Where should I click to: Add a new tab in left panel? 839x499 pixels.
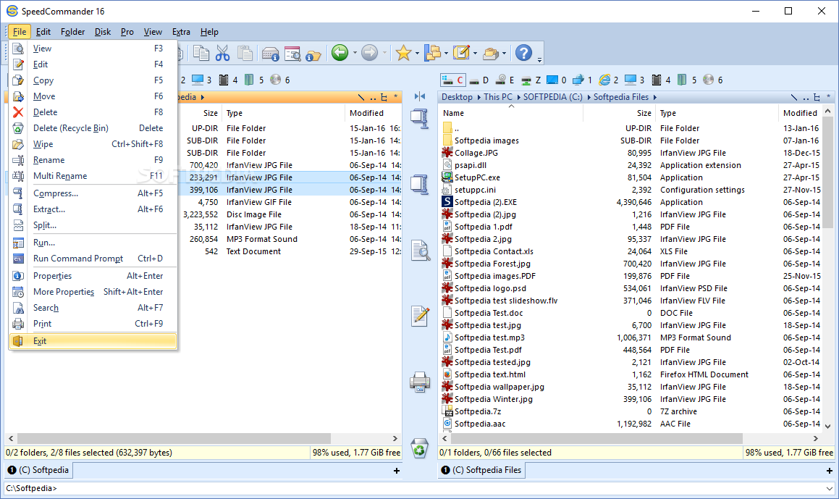pos(397,471)
